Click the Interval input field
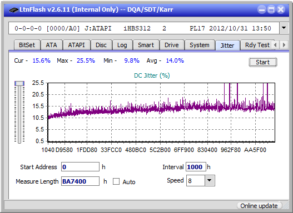 point(196,167)
